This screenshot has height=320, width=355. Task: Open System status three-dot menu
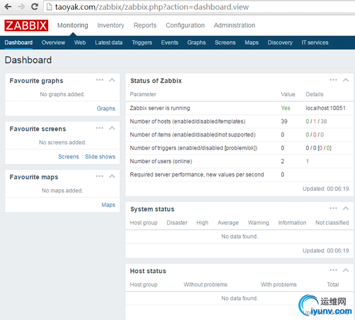tap(333, 208)
